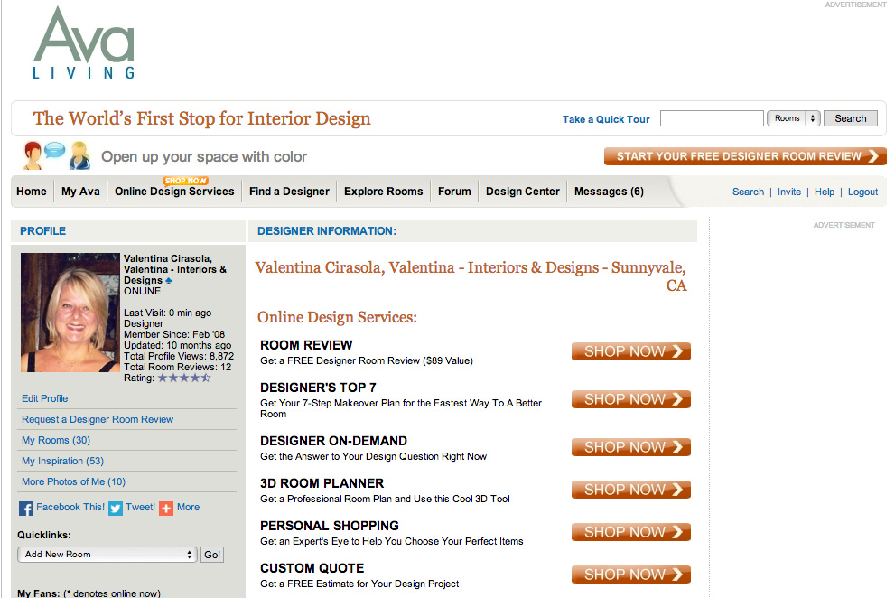Click the Facebook share icon
Screen dimensions: 895x598
[26, 509]
